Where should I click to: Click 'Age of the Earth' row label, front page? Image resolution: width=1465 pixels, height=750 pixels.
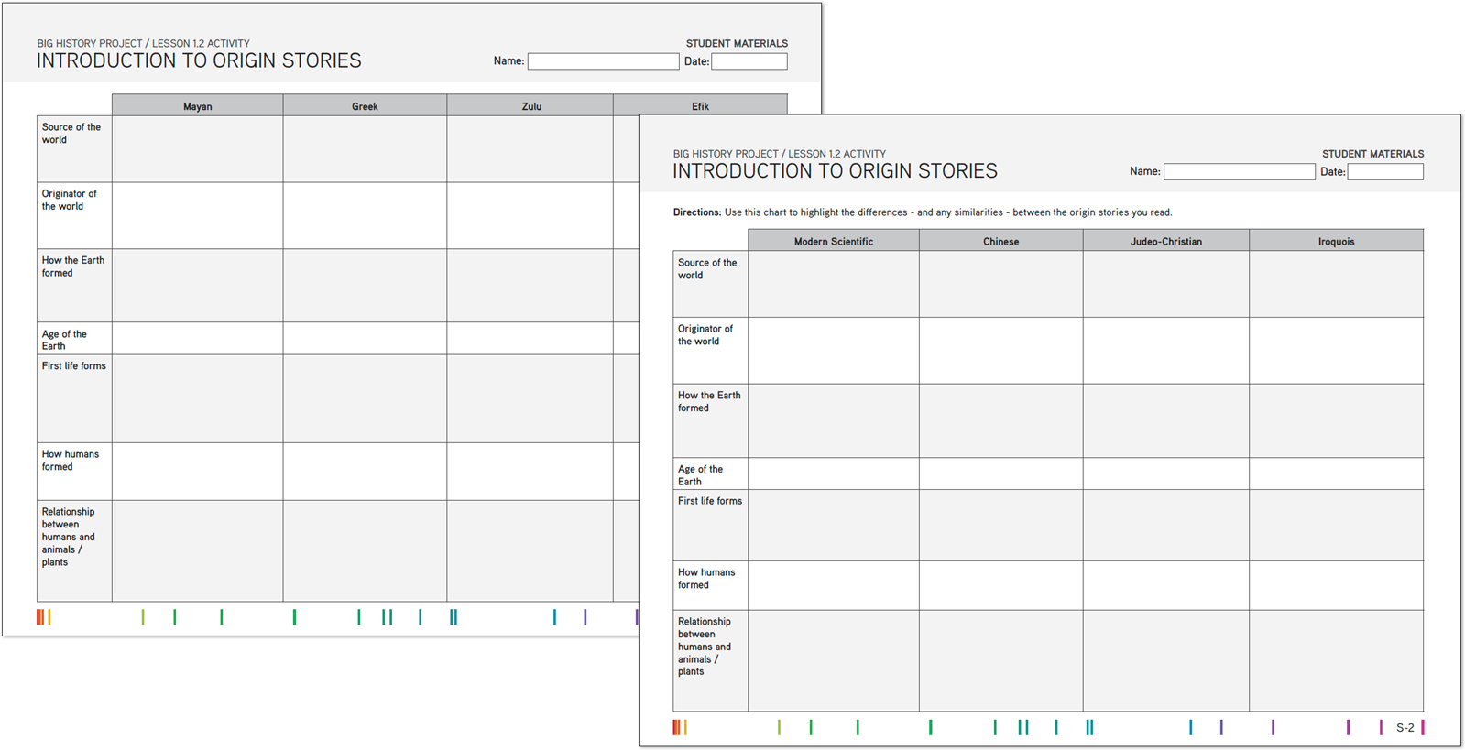(700, 475)
